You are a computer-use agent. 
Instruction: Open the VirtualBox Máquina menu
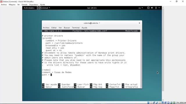pos(12,5)
